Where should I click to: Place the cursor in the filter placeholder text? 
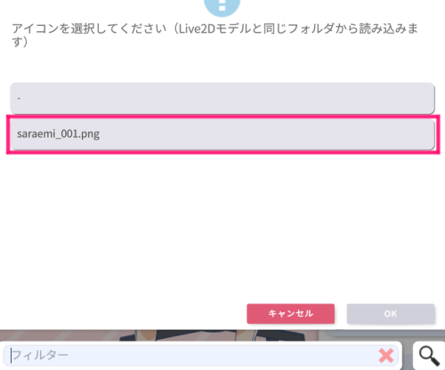pos(40,355)
